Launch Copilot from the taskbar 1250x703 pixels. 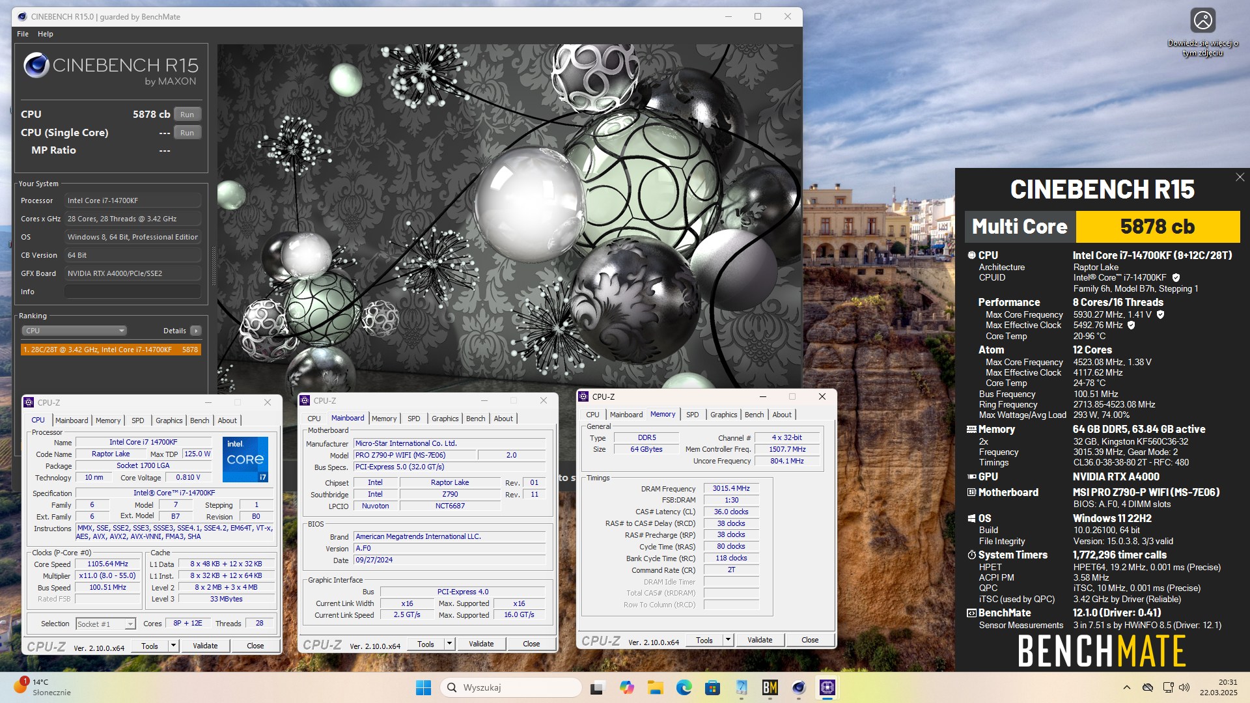(x=626, y=687)
